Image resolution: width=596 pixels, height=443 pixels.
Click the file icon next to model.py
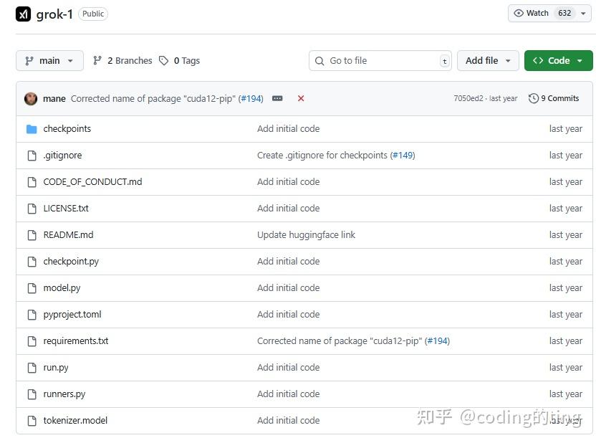coord(32,288)
